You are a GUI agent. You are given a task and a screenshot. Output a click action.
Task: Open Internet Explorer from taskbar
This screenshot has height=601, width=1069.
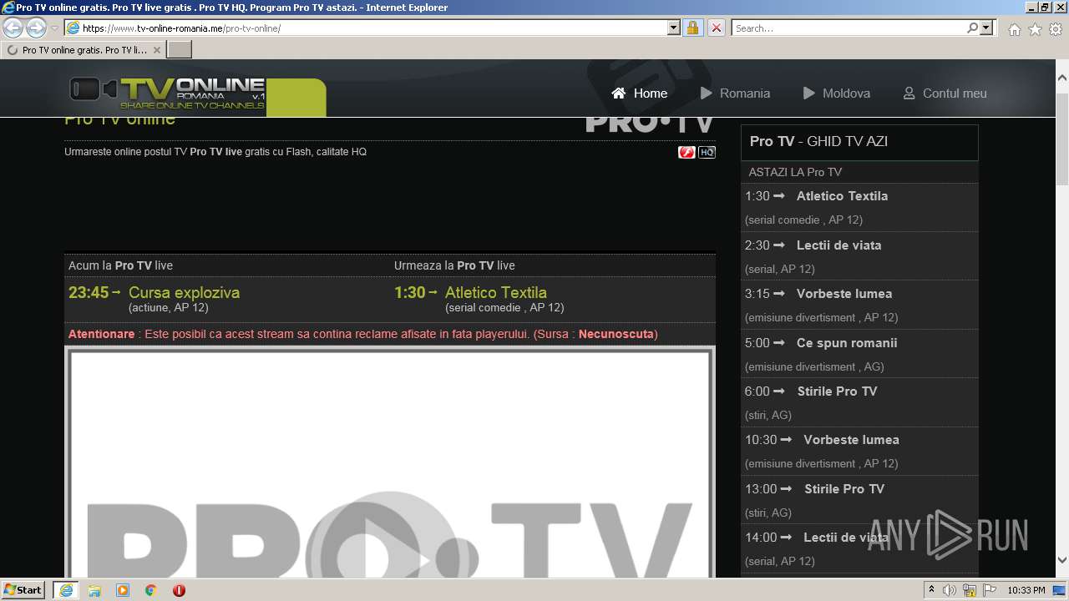point(65,589)
